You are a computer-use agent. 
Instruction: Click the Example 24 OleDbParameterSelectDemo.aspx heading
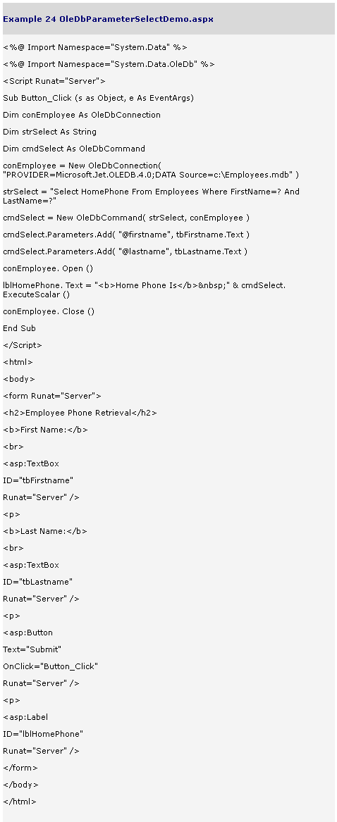[x=108, y=19]
